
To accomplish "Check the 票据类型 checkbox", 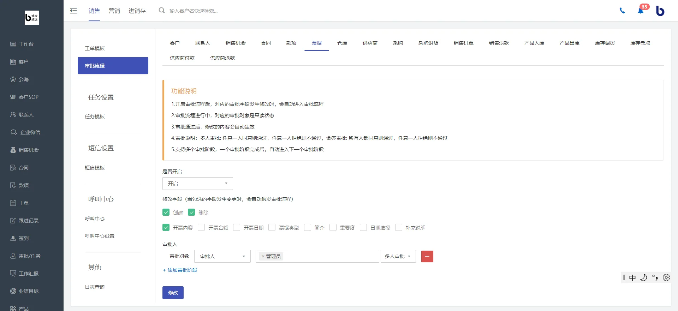I will pos(272,227).
